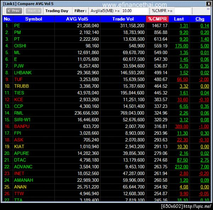Image resolution: width=213 pixels, height=210 pixels.
Task: Sort by the No. column header
Action: tap(7, 19)
